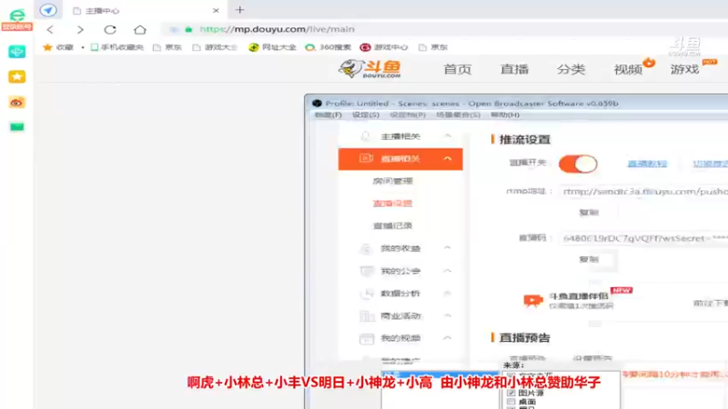Click the 商业活动 icon in the sidebar
This screenshot has height=409, width=728.
[x=367, y=315]
